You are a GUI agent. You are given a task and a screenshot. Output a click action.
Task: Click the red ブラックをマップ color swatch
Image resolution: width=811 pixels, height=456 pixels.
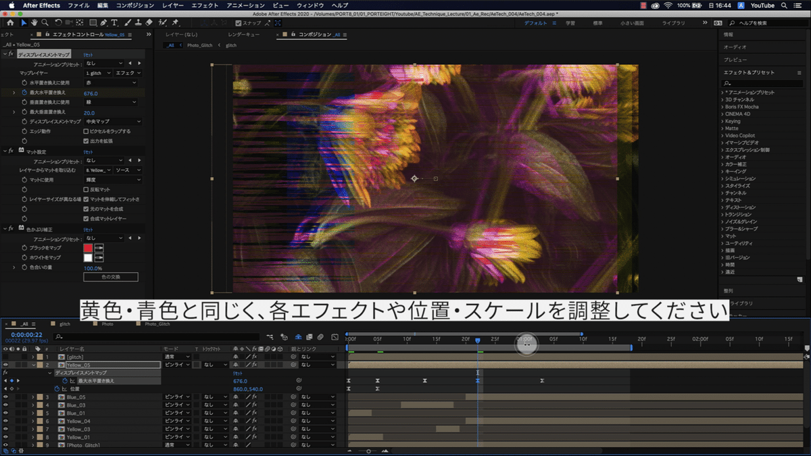click(x=88, y=249)
